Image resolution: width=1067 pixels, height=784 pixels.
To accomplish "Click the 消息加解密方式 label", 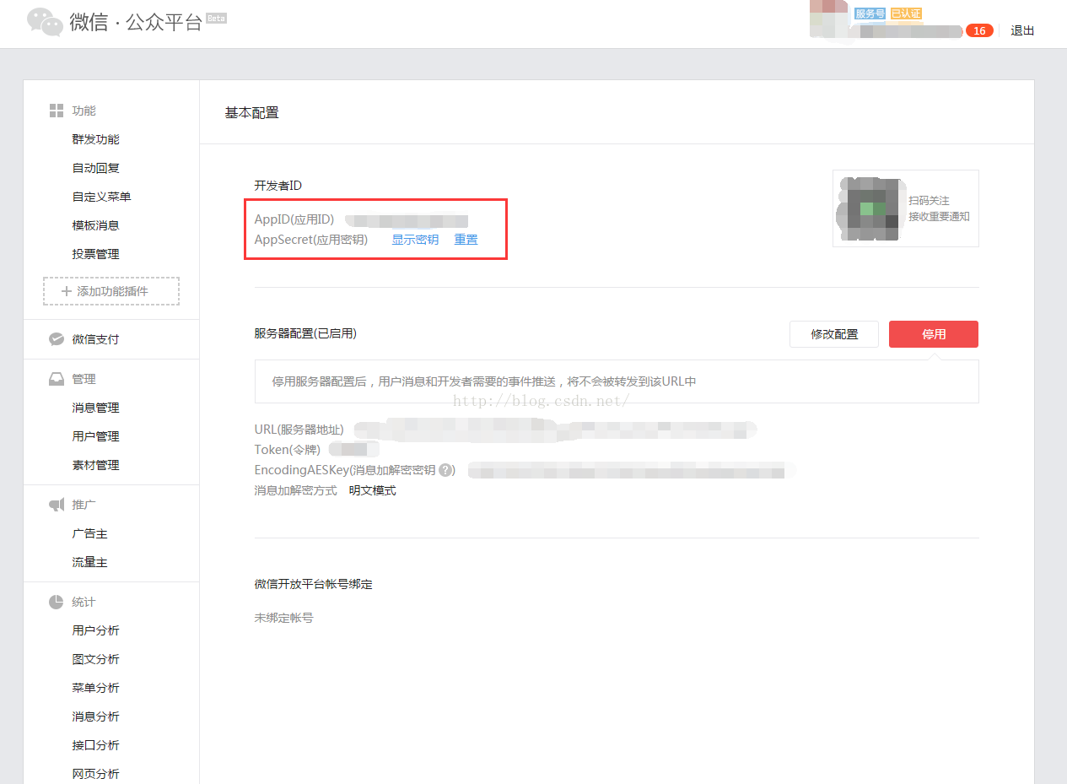I will click(296, 490).
